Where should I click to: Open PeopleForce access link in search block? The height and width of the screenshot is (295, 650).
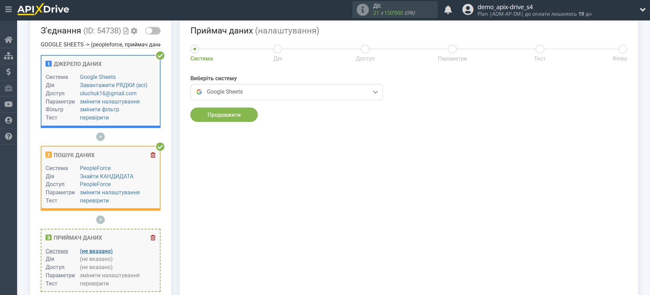point(95,184)
